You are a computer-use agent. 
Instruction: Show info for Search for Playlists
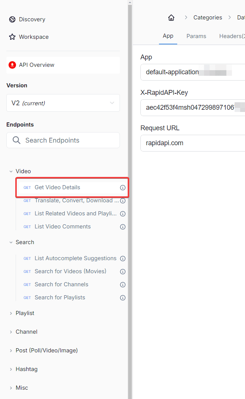tap(122, 298)
